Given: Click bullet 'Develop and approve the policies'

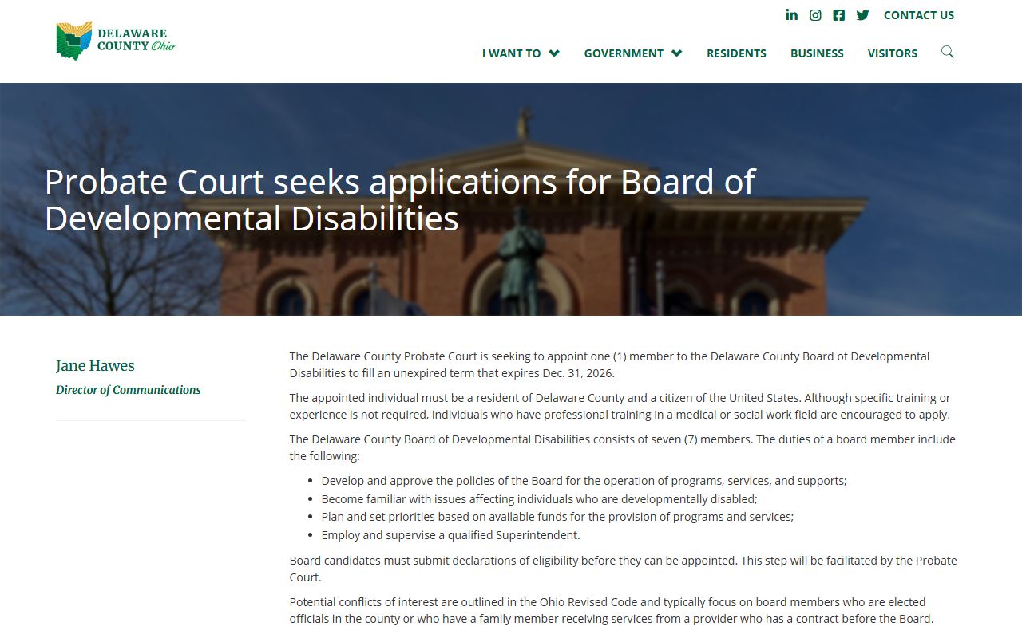Looking at the screenshot, I should coord(584,481).
